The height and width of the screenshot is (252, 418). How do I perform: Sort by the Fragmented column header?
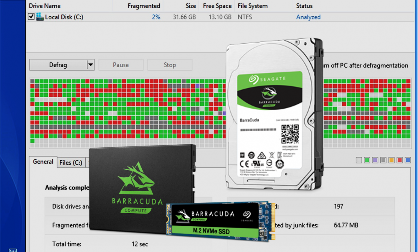pyautogui.click(x=144, y=6)
